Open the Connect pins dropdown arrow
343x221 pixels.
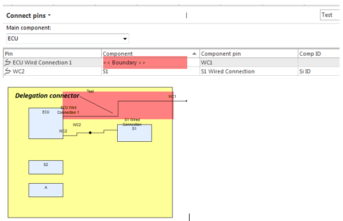point(49,15)
